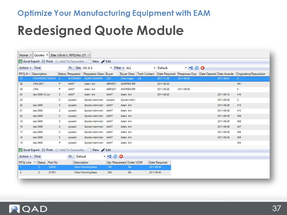Click the sort arrow on the RFQ N column header
Screen dimensions: 287x215
tap(29, 74)
